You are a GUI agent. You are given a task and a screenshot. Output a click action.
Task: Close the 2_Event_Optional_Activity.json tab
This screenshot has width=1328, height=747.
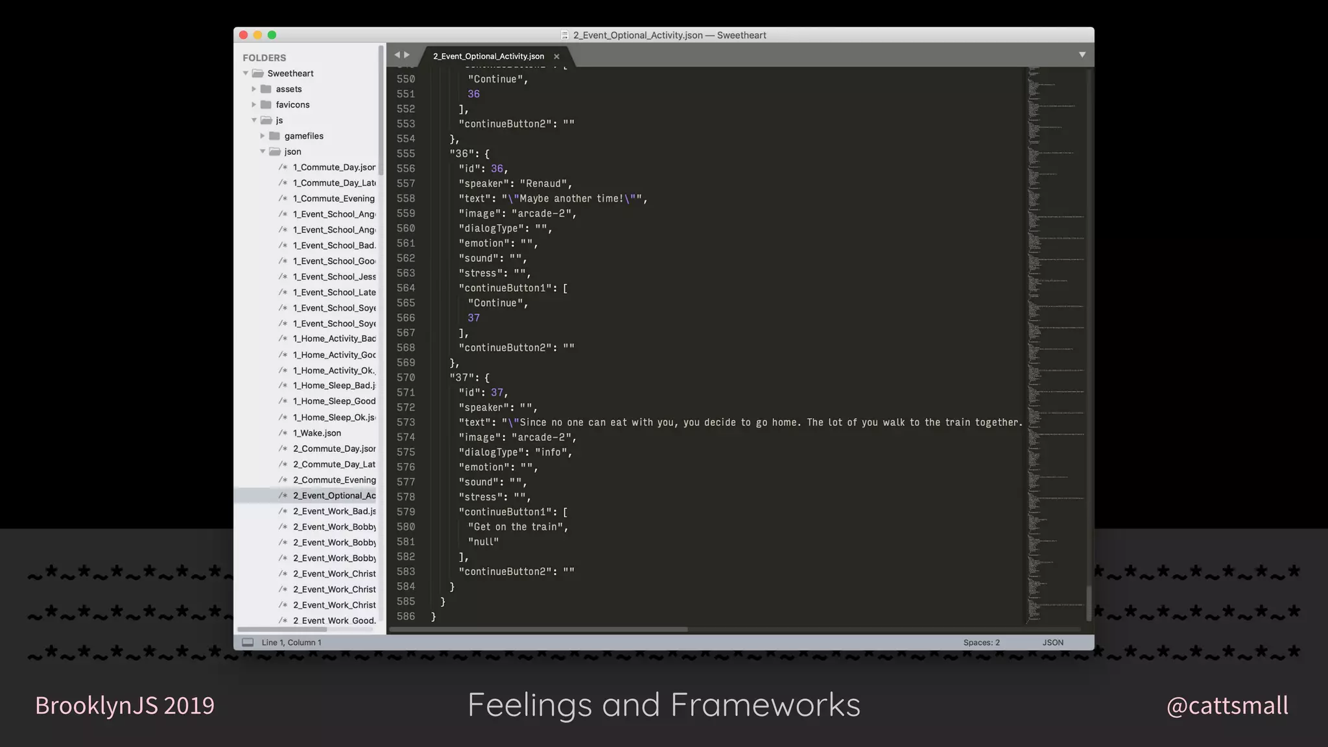pos(556,56)
